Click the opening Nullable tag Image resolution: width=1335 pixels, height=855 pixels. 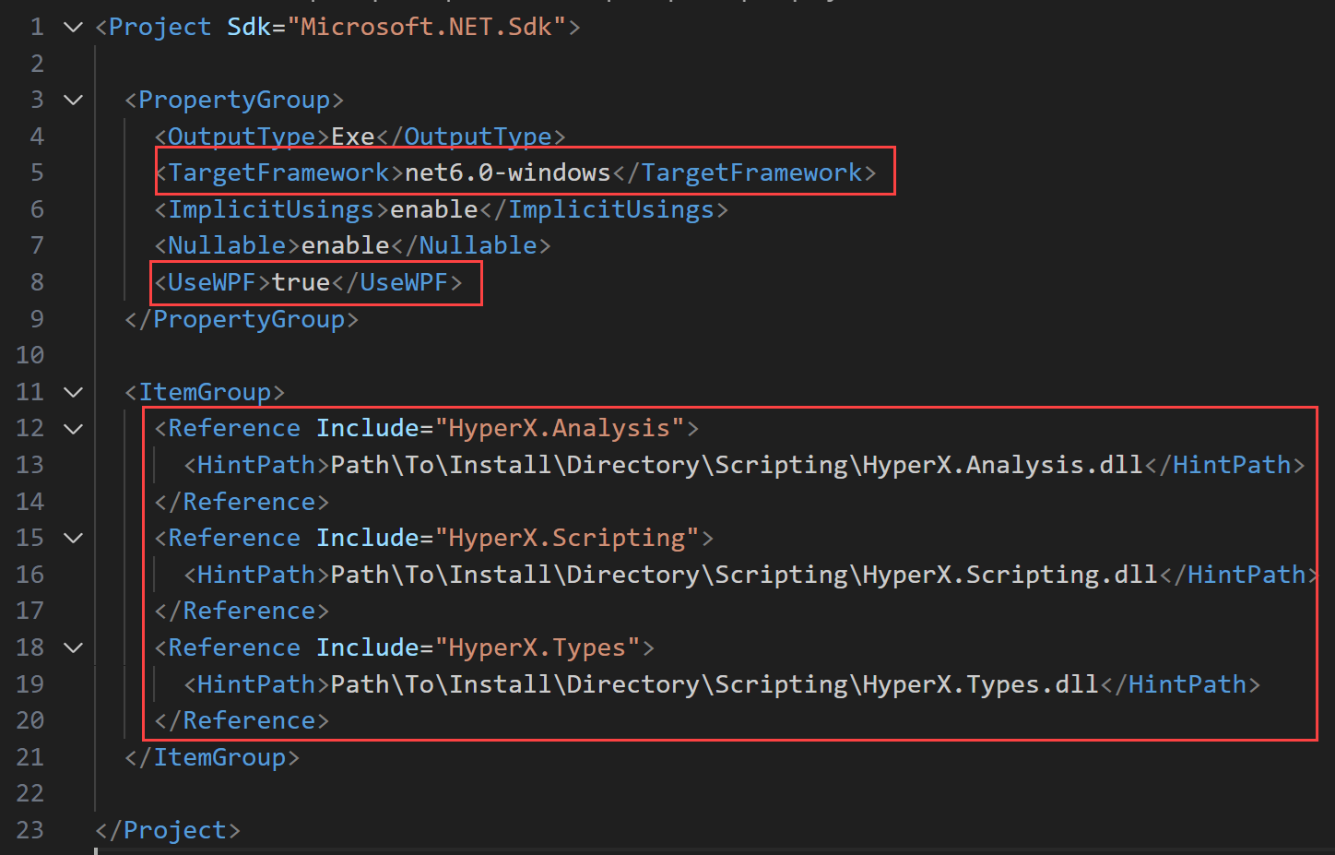tap(228, 245)
